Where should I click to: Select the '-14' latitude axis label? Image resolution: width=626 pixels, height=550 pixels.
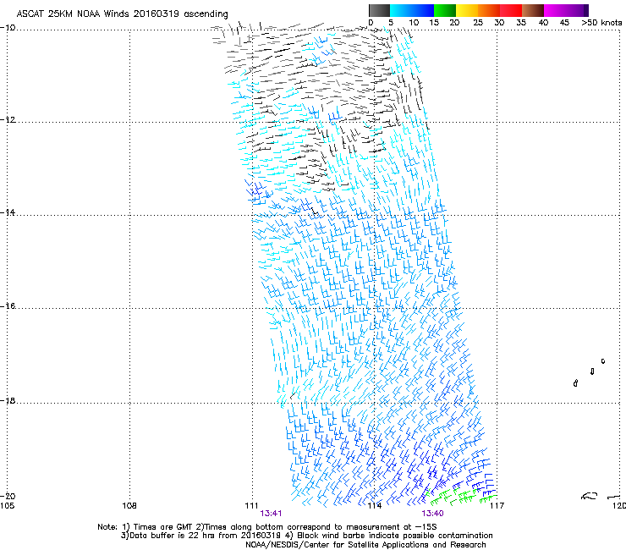[8, 212]
